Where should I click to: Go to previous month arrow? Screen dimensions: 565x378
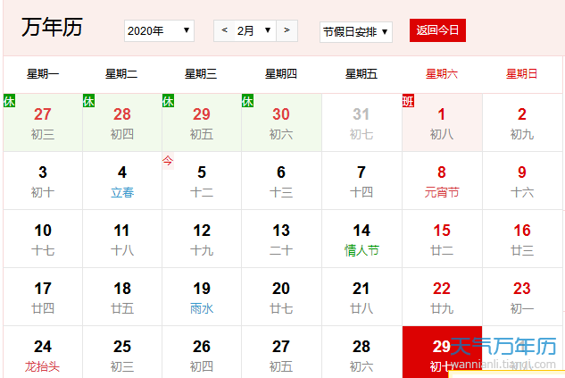click(x=225, y=30)
